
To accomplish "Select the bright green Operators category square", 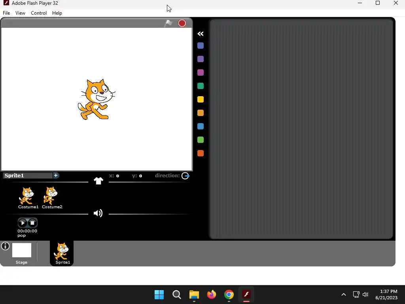I will pos(201,140).
